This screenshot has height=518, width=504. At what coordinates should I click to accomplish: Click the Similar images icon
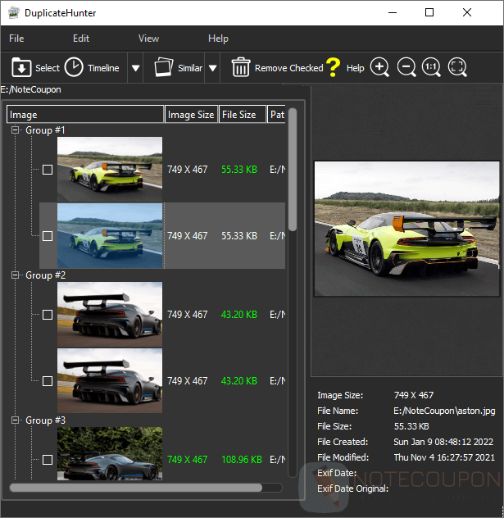164,67
